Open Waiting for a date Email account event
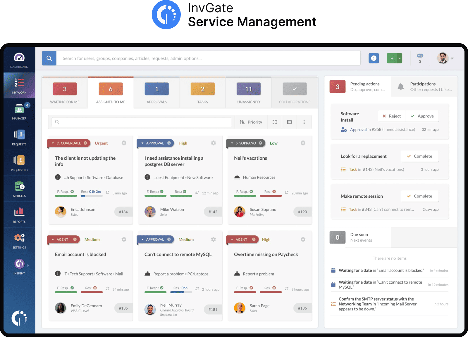This screenshot has width=468, height=337. pyautogui.click(x=381, y=270)
